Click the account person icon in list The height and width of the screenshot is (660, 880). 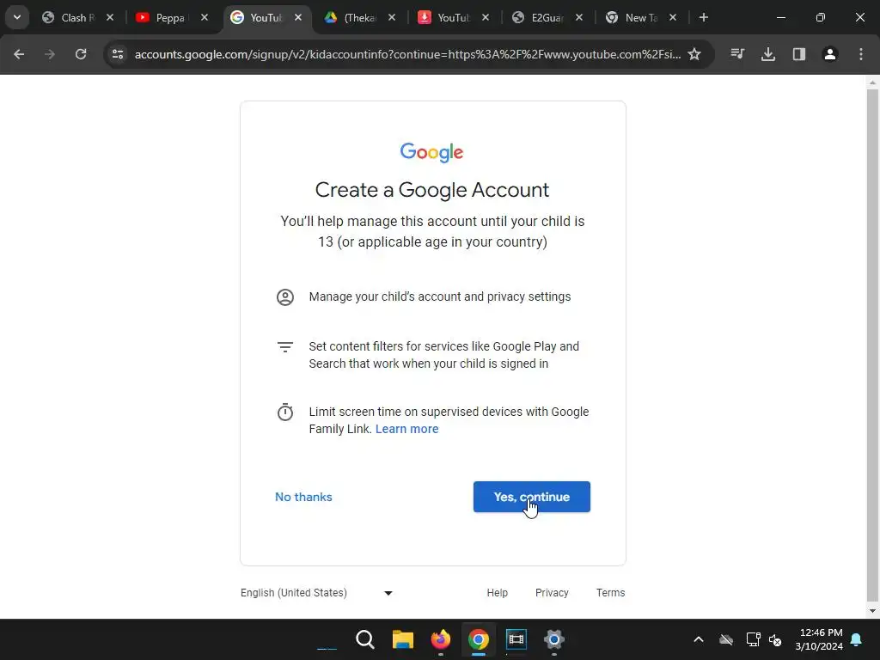click(285, 296)
